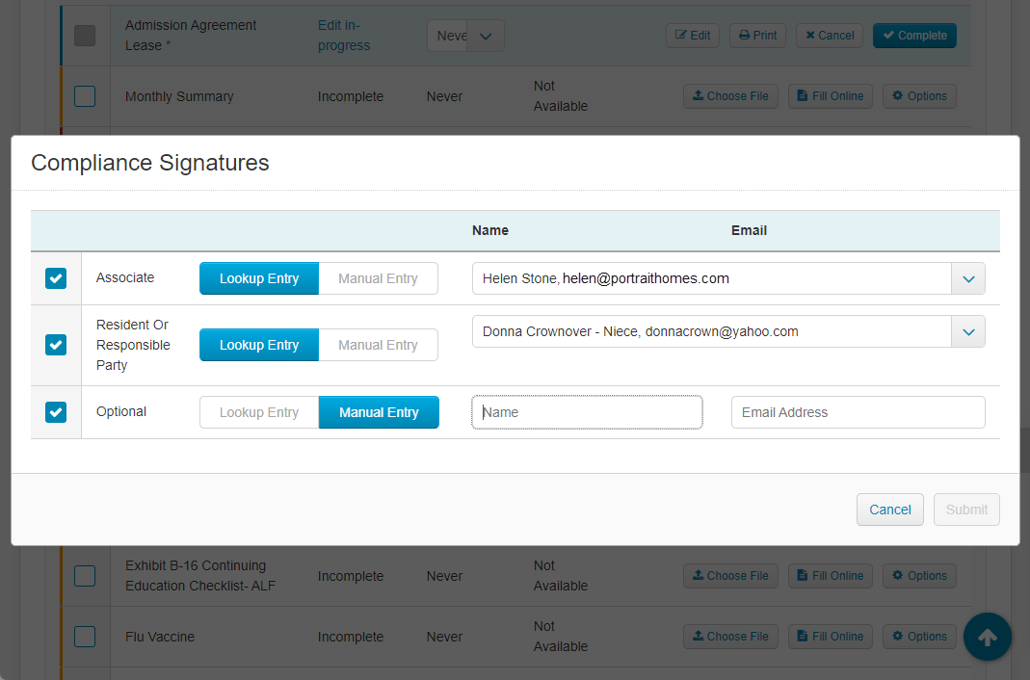Click Cancel on Admission Agreement Lease row
Screen dimensions: 1030x680
830,36
